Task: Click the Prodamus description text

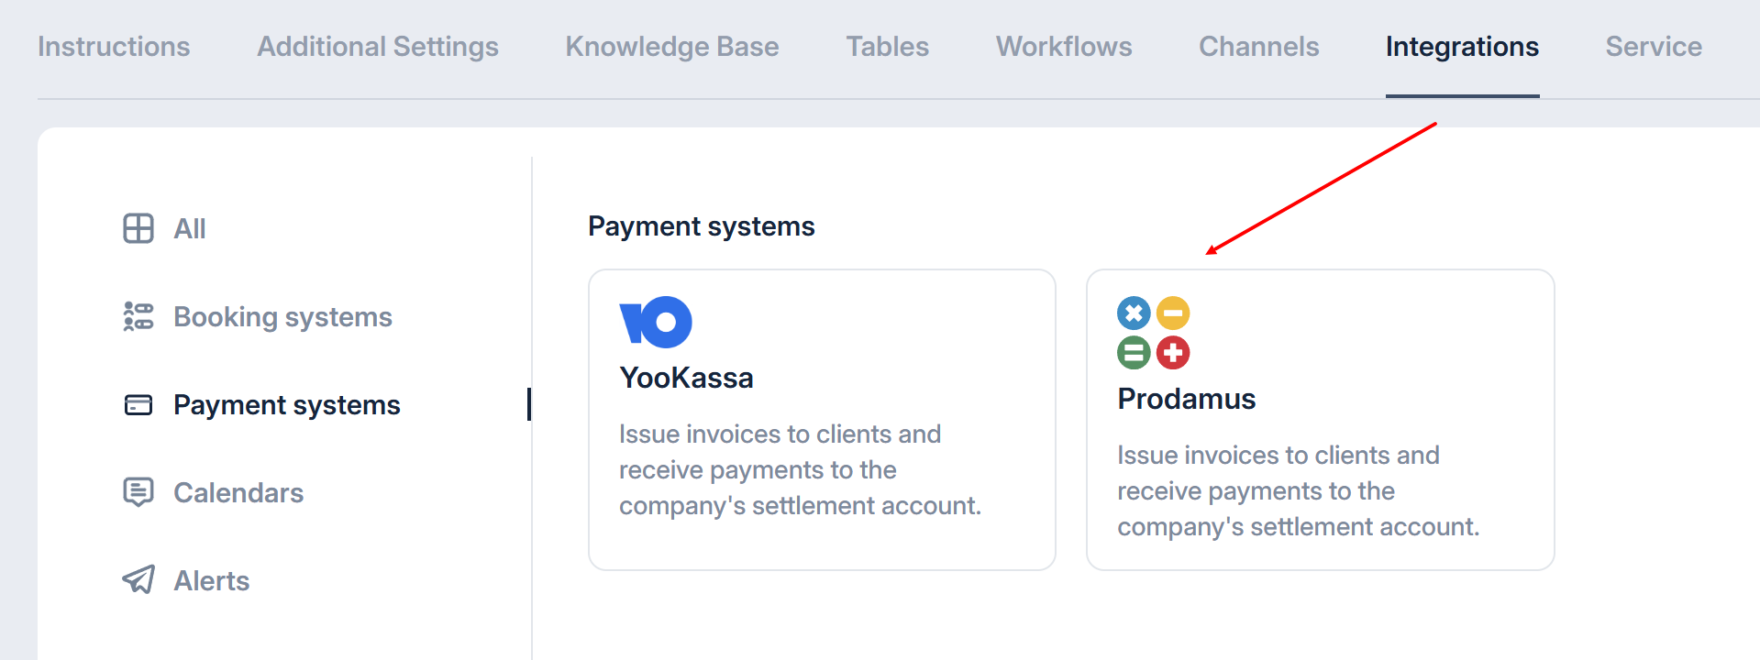Action: (1298, 490)
